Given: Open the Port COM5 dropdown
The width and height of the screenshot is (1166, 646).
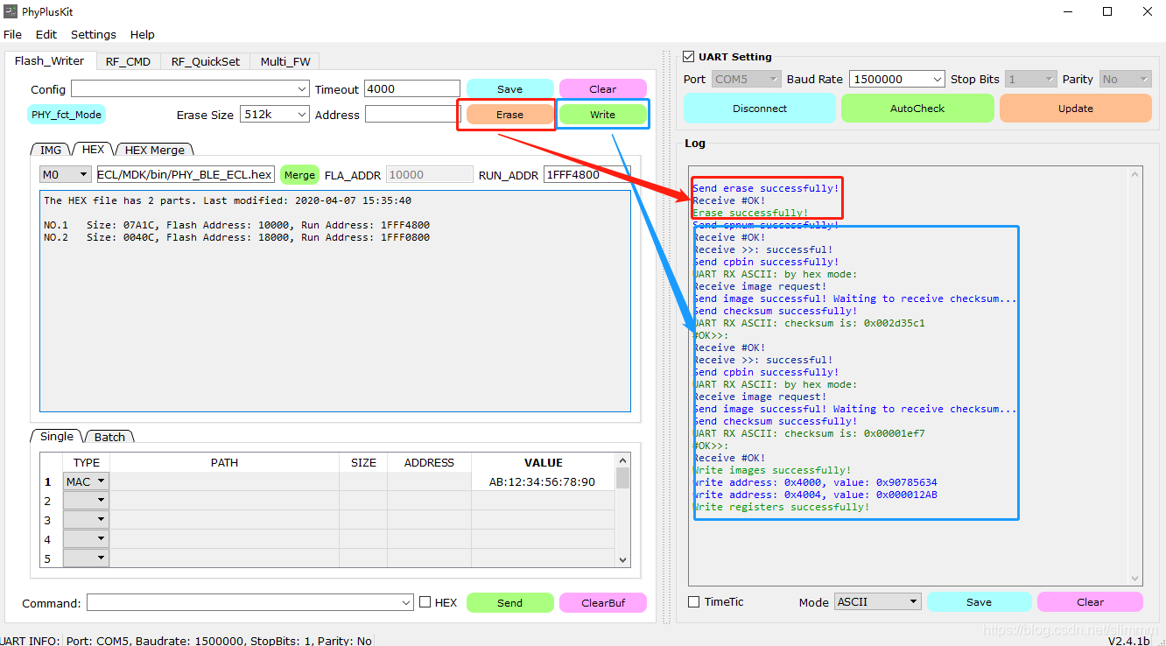Looking at the screenshot, I should point(745,79).
